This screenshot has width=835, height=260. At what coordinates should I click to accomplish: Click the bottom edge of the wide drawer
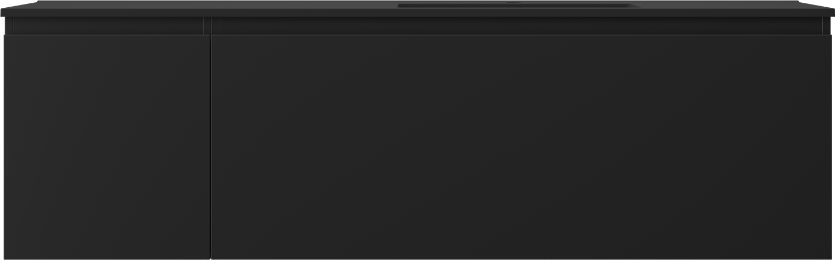(521, 258)
